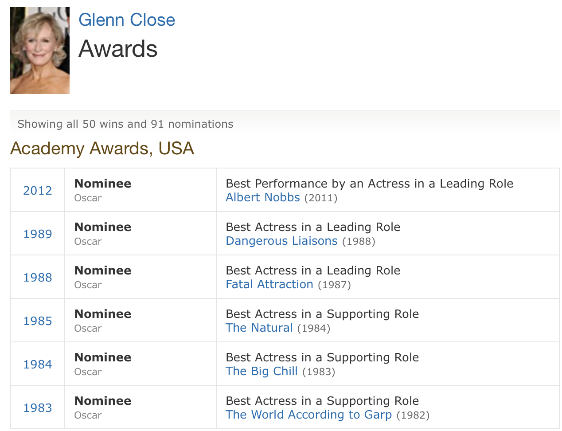Click the Nominee label in the 2012 row
562x431 pixels.
point(103,184)
